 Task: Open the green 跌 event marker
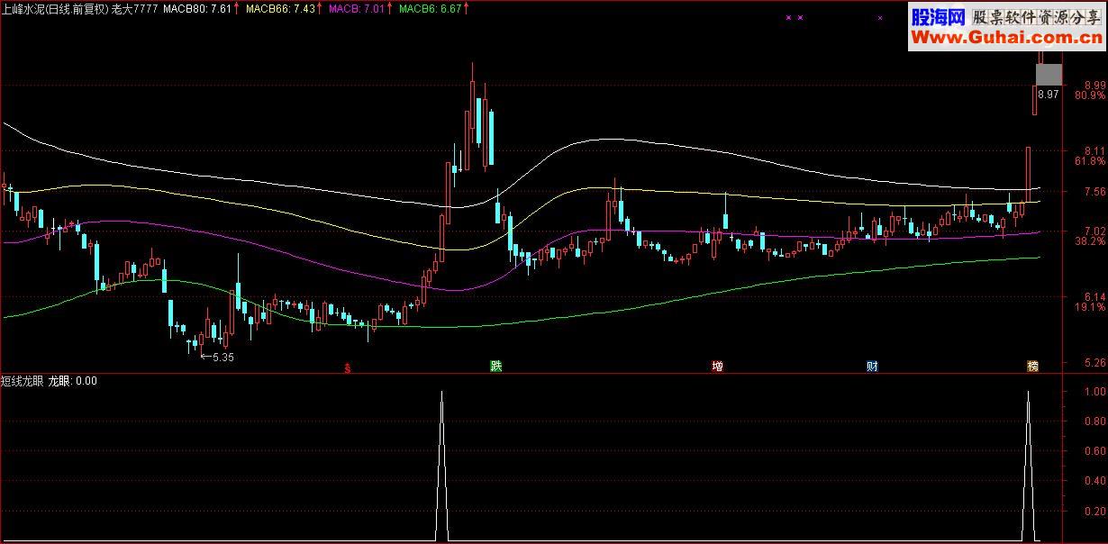(495, 367)
